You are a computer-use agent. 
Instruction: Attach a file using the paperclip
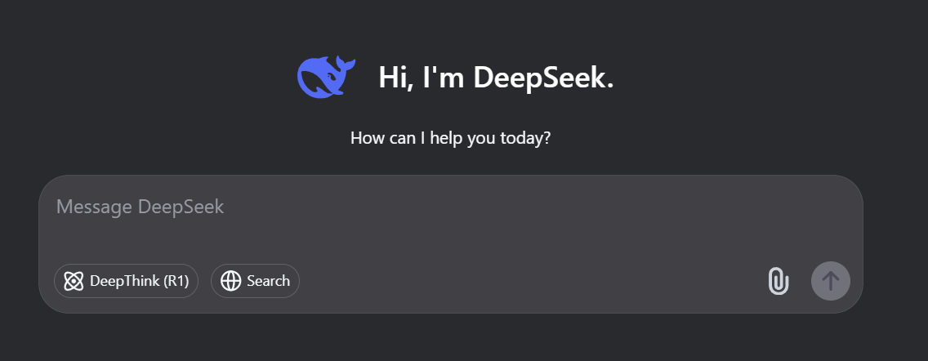click(x=779, y=281)
